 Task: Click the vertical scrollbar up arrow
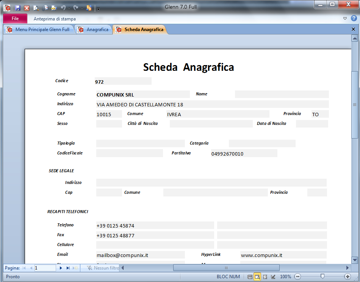(355, 38)
